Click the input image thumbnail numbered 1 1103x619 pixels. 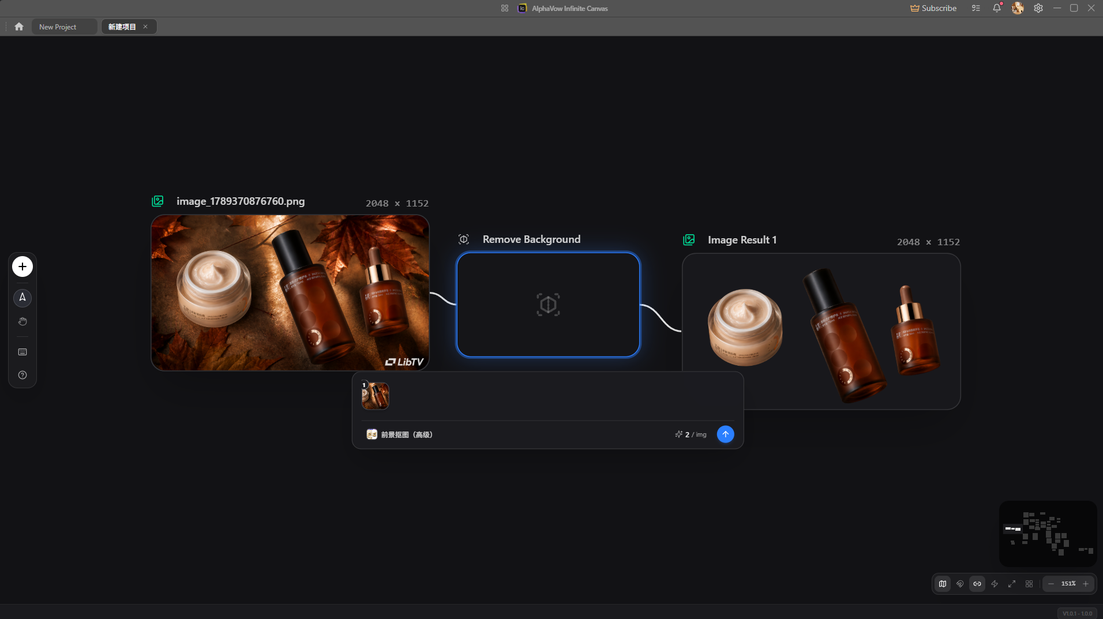point(376,396)
